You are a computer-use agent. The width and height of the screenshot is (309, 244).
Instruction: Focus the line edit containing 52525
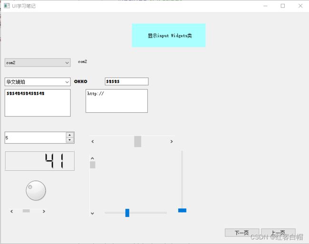[x=127, y=81]
